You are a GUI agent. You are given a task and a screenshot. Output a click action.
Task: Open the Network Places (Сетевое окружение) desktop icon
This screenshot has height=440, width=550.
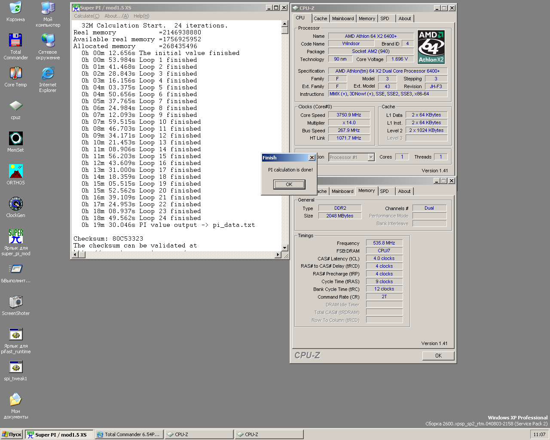pyautogui.click(x=48, y=46)
